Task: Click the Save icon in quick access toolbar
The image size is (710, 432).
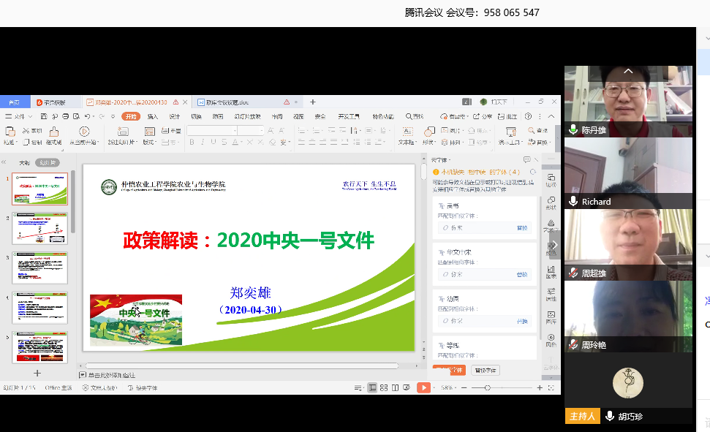Action: click(42, 117)
